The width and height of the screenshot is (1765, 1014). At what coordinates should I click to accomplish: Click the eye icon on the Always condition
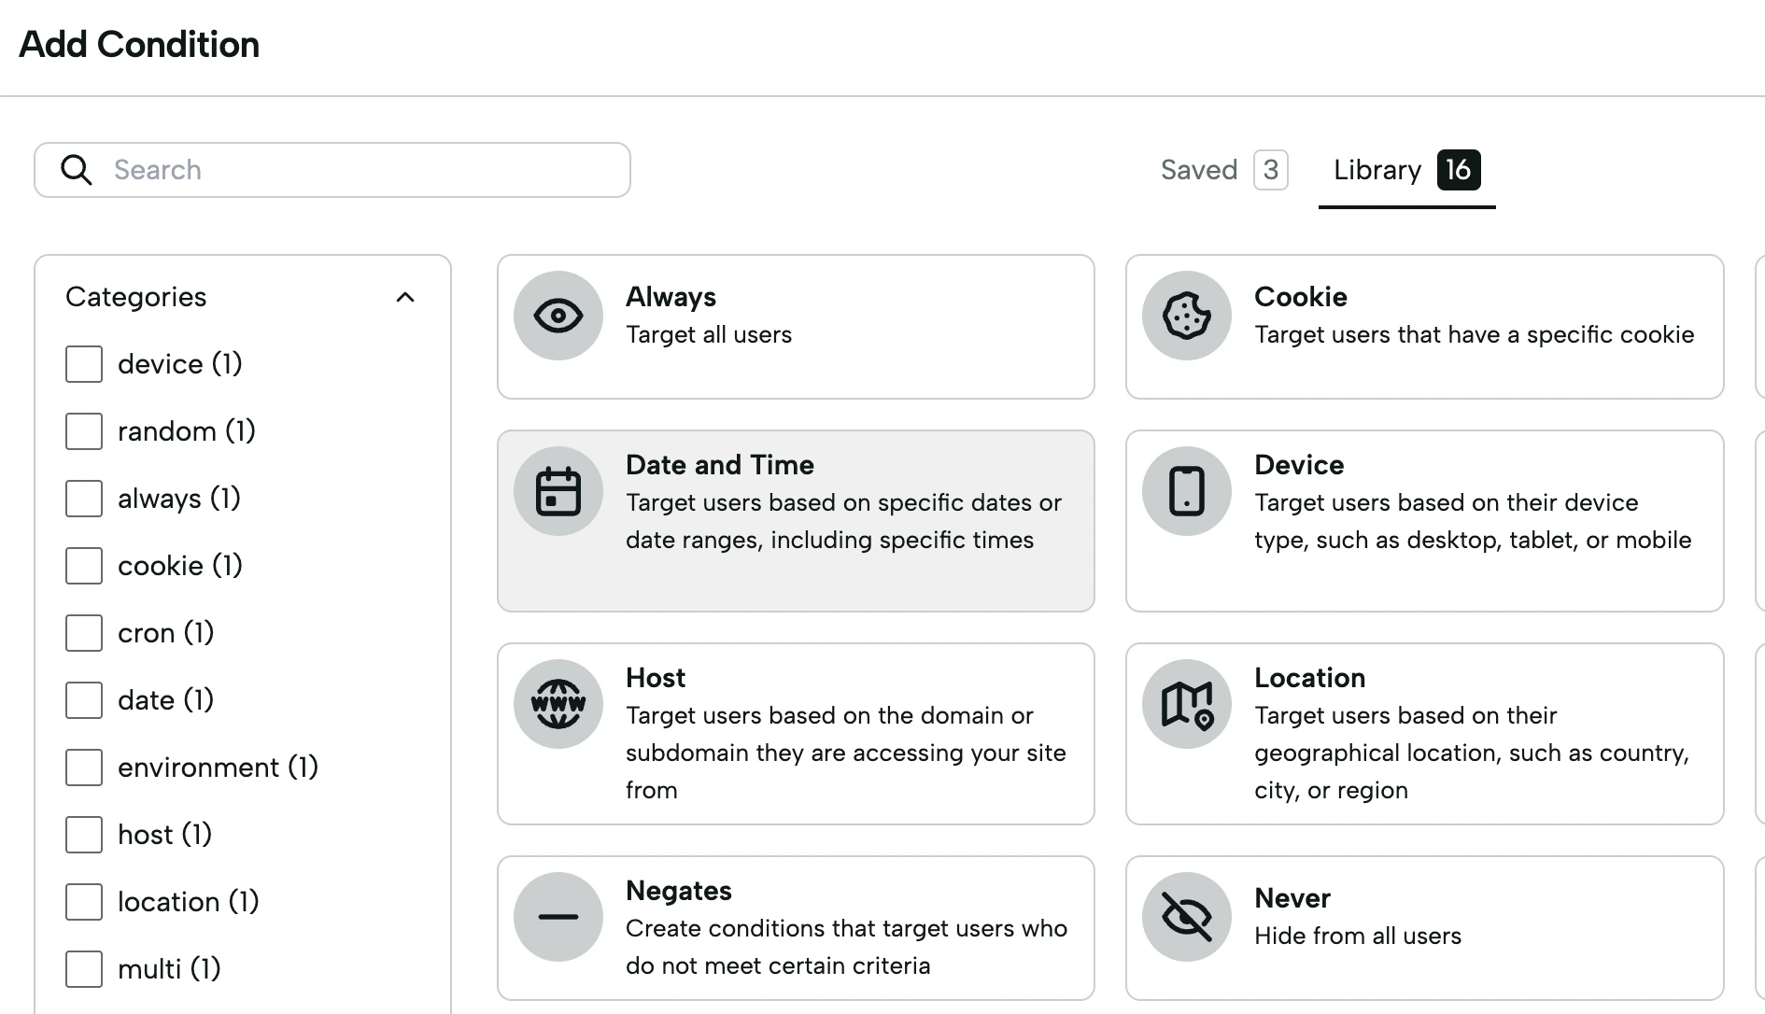point(558,316)
